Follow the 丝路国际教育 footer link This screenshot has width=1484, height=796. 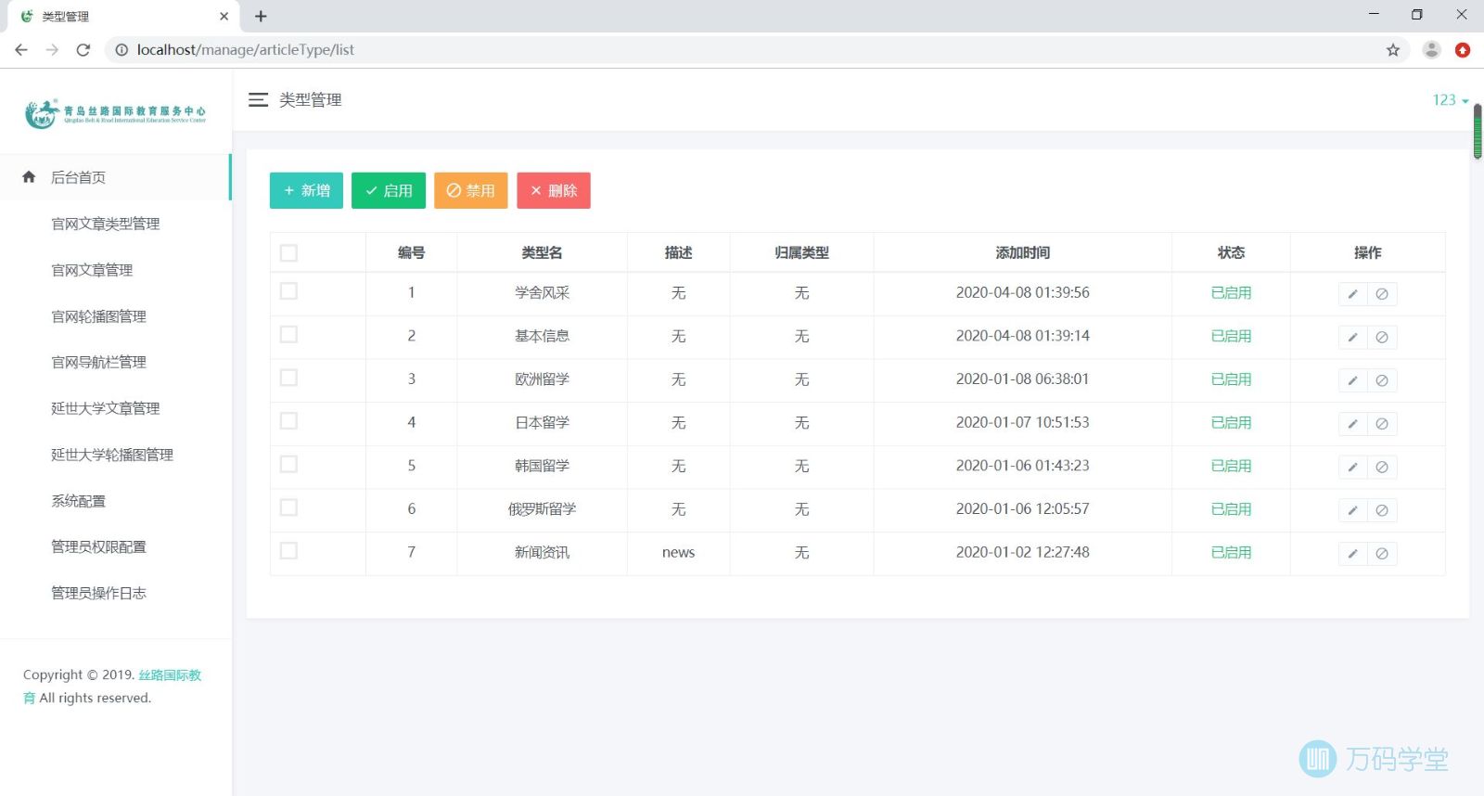pyautogui.click(x=170, y=674)
